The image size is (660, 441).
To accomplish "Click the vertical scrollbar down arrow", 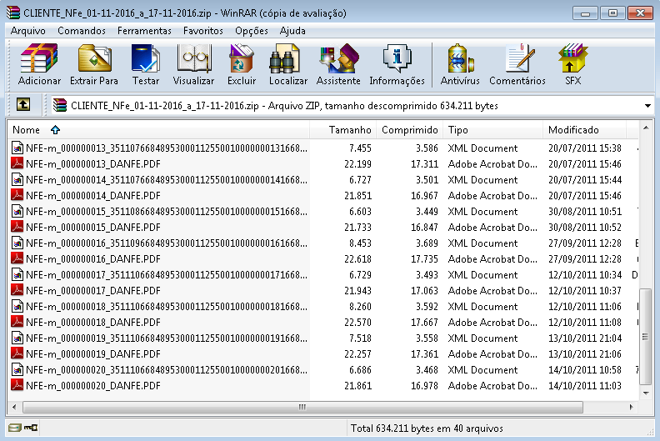I will [x=646, y=393].
